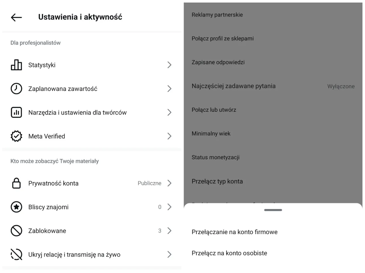Click the Meta Verified badge icon

16,136
